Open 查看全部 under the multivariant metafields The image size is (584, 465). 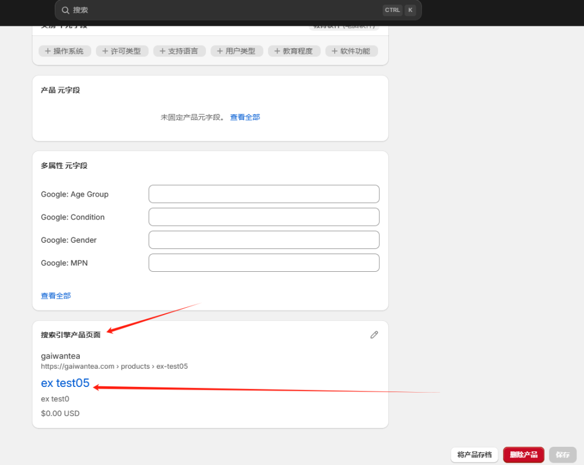coord(55,295)
